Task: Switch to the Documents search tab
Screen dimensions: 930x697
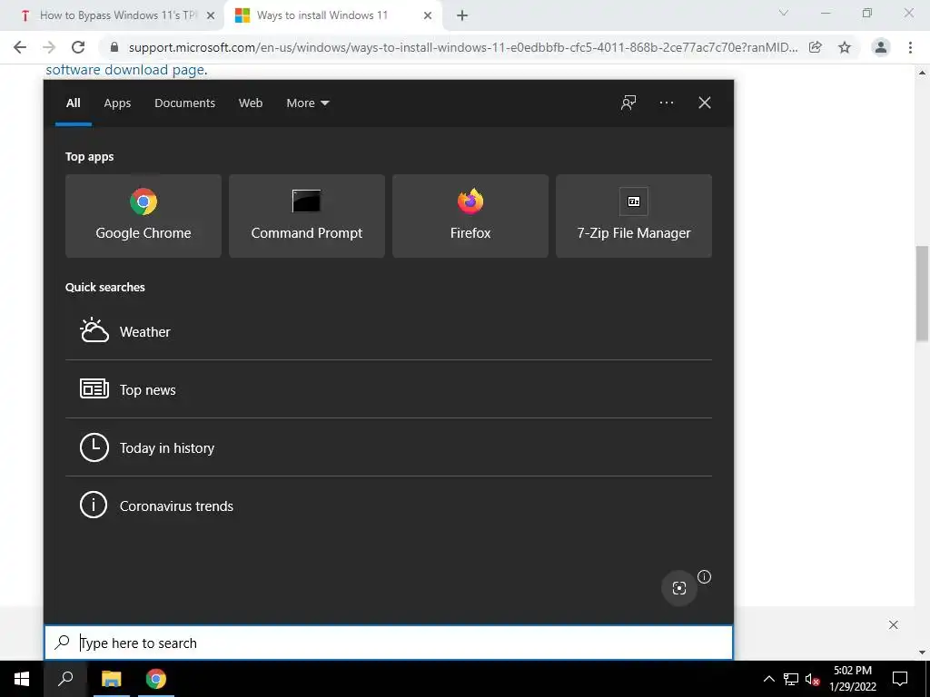Action: click(184, 103)
